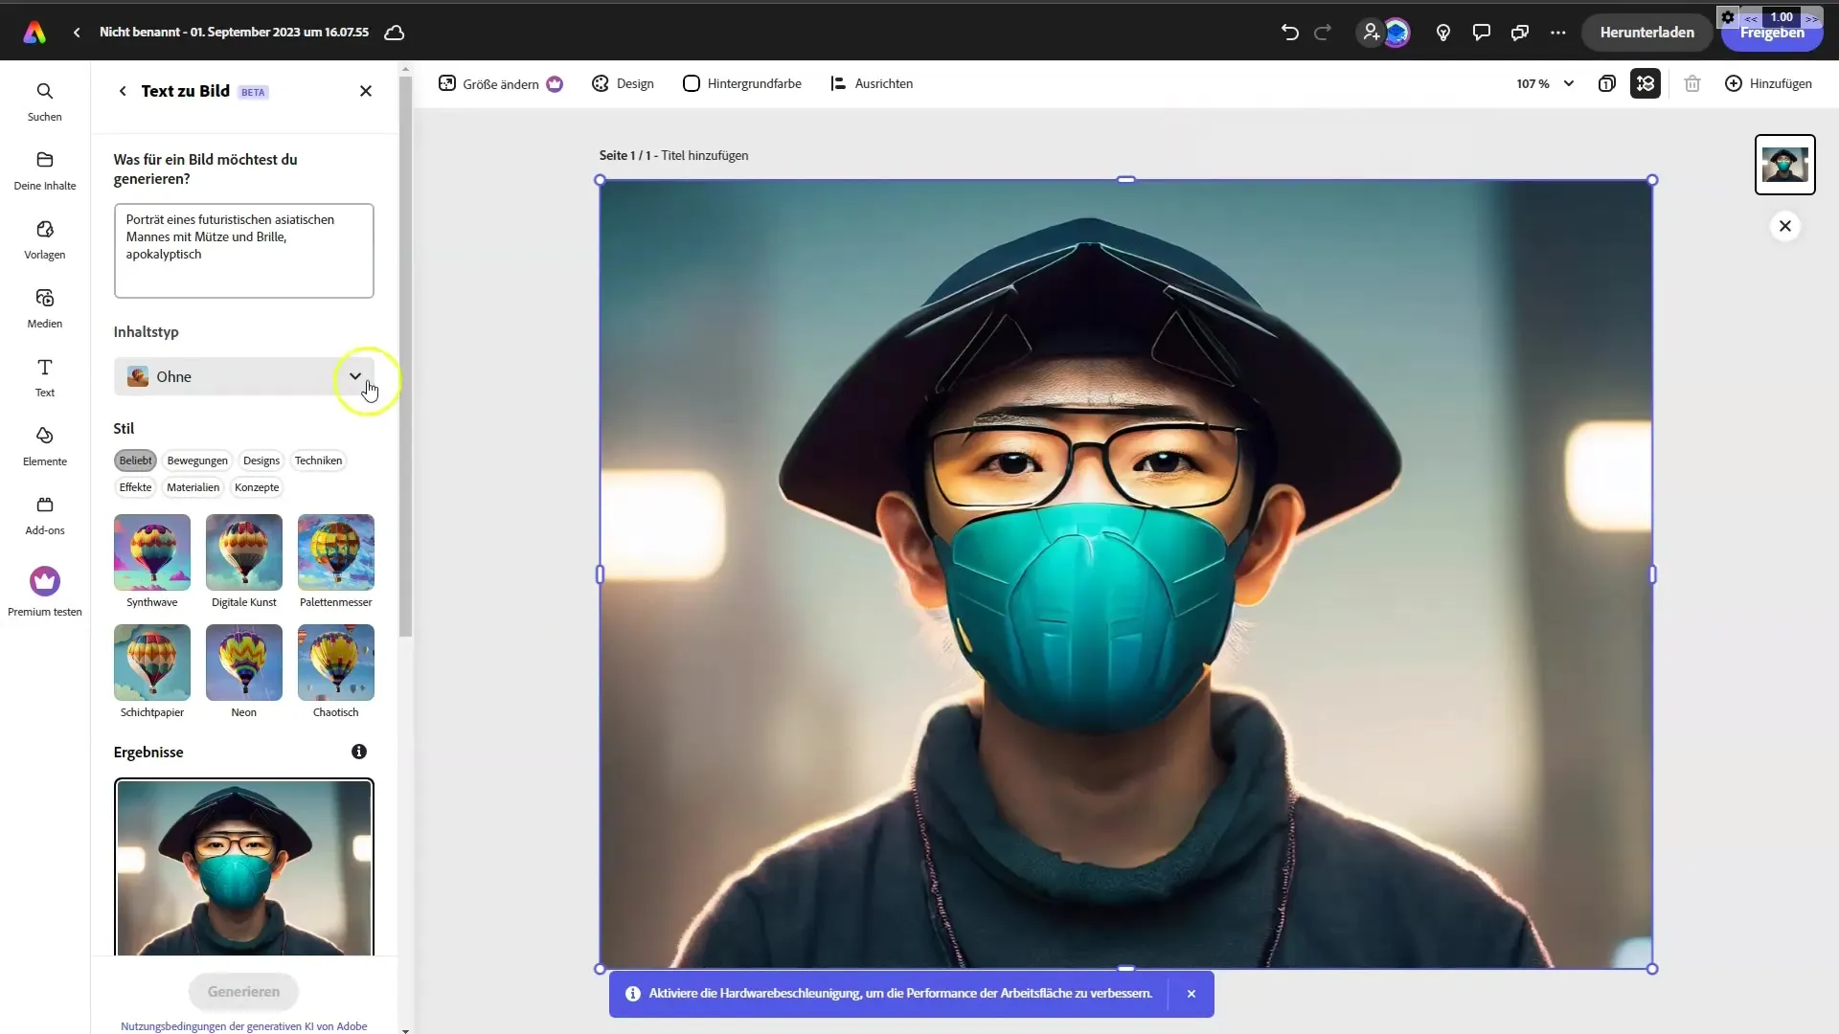Open Medien in the sidebar

(45, 308)
